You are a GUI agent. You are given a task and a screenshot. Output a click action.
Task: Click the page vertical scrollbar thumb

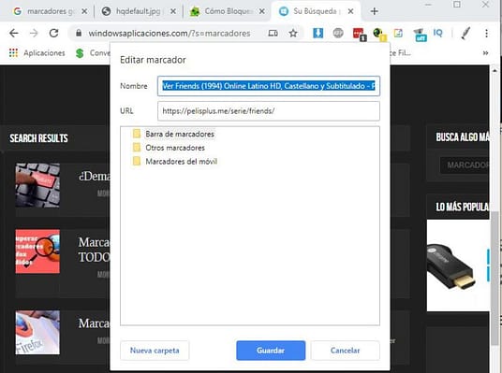click(x=495, y=278)
